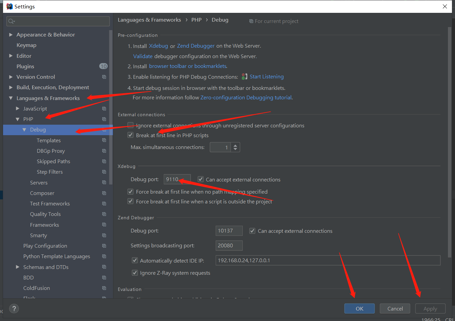Image resolution: width=455 pixels, height=321 pixels.
Task: Click project-level icon beside Smarty
Action: pyautogui.click(x=104, y=236)
